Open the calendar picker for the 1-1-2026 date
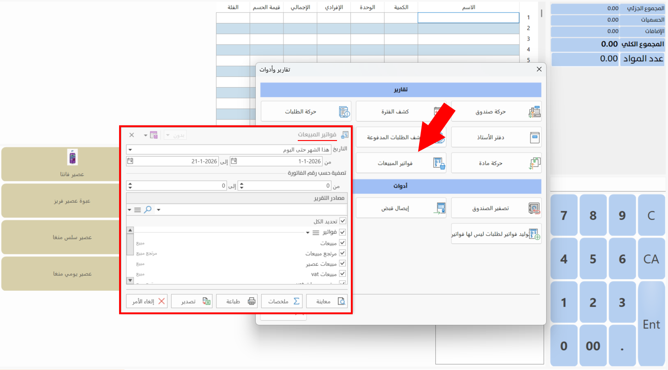 tap(234, 161)
